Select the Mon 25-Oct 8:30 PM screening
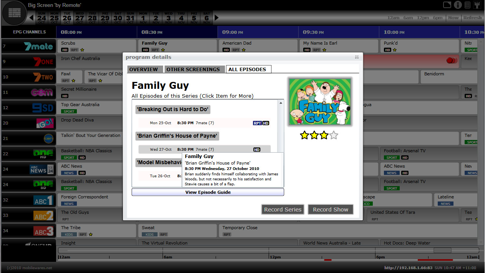485x273 pixels. point(204,123)
